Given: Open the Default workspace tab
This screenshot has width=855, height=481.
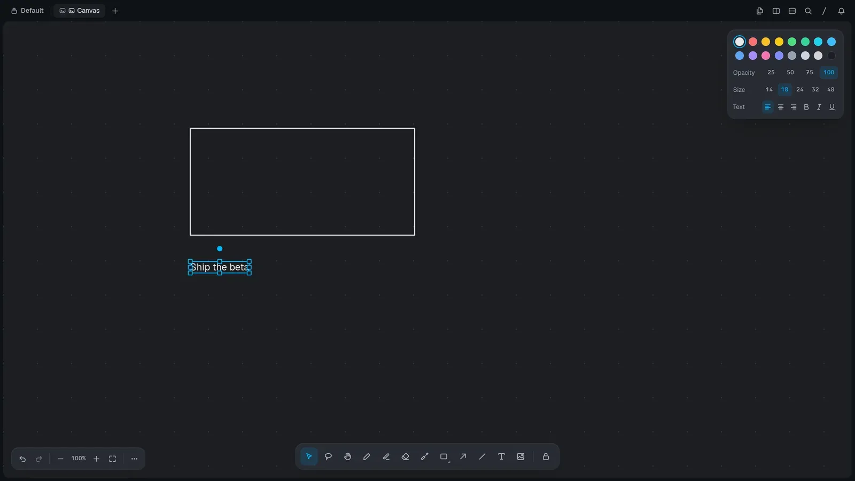Looking at the screenshot, I should tap(27, 11).
